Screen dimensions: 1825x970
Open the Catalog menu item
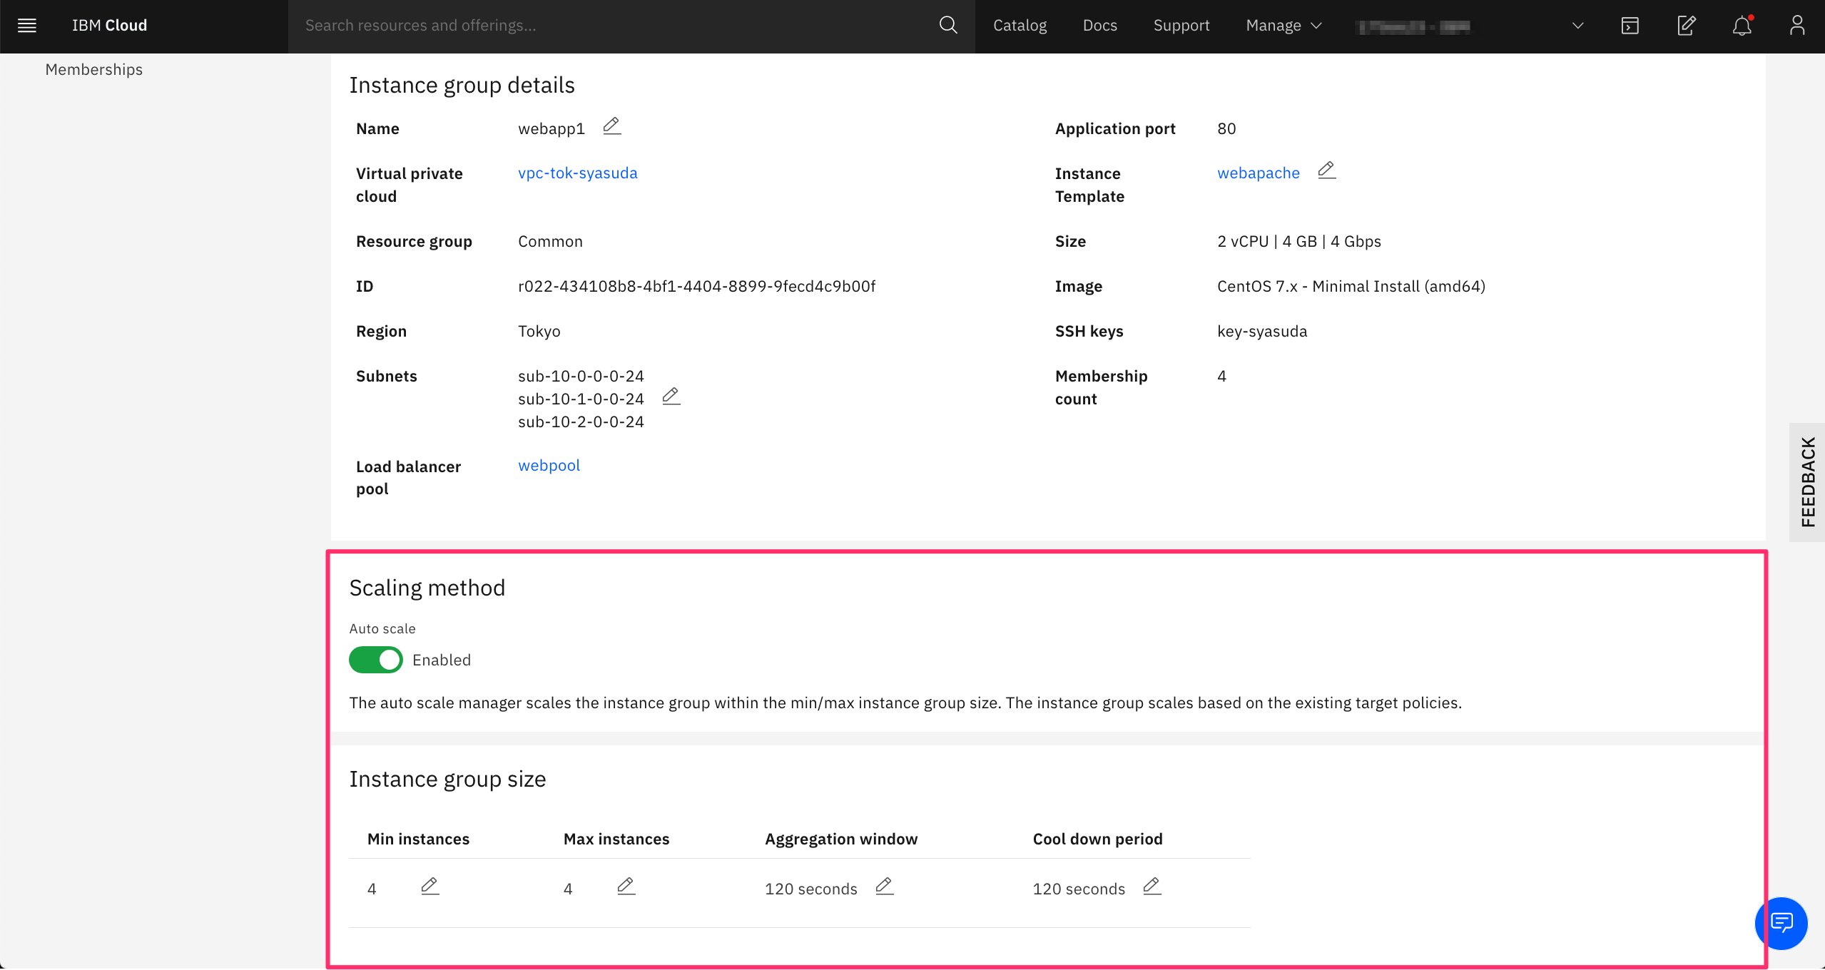(x=1020, y=26)
